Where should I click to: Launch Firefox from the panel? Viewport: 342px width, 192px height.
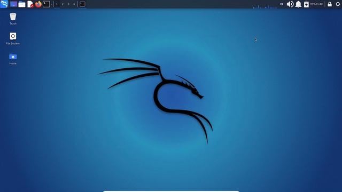(x=38, y=4)
